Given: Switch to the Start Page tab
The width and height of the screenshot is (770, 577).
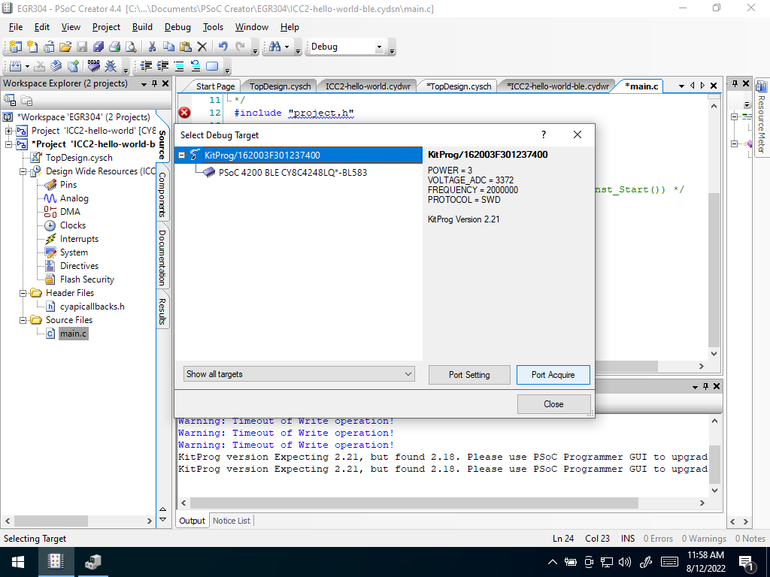Looking at the screenshot, I should 215,86.
